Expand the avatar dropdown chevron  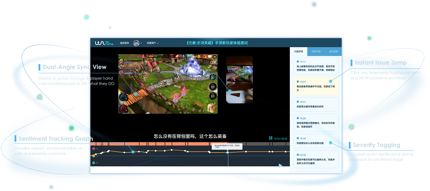(x=141, y=43)
